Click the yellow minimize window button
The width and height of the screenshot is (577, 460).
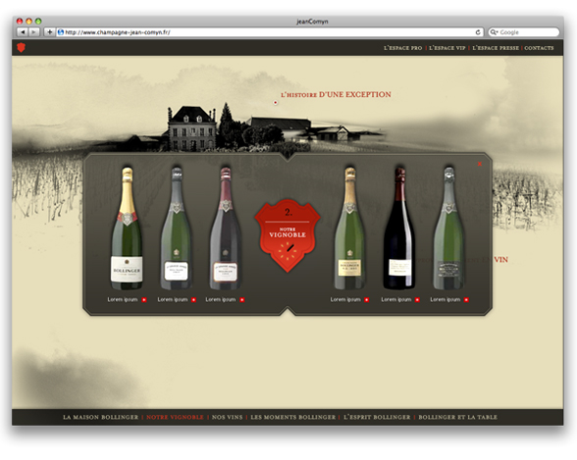click(29, 22)
